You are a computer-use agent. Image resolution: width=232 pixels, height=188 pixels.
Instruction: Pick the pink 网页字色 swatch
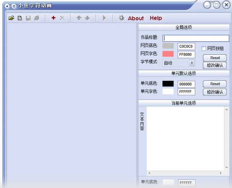tap(168, 54)
